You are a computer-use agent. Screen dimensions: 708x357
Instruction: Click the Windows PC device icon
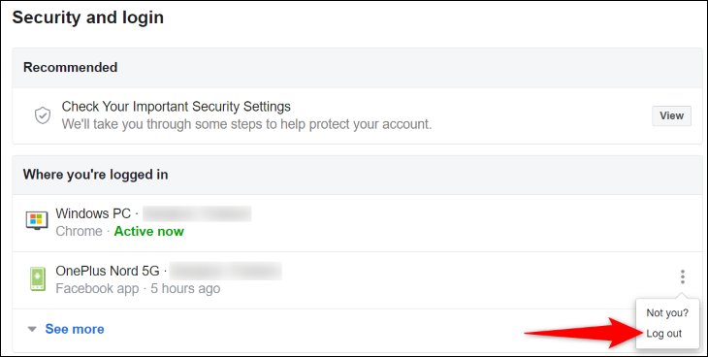pyautogui.click(x=37, y=221)
